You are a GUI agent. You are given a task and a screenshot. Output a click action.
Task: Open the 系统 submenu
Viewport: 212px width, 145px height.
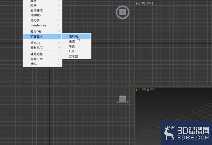[43, 64]
